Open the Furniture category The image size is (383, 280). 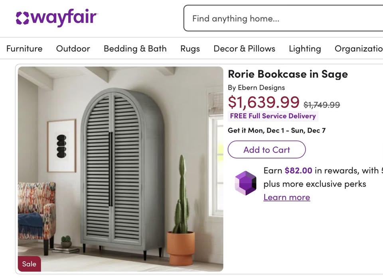point(24,49)
